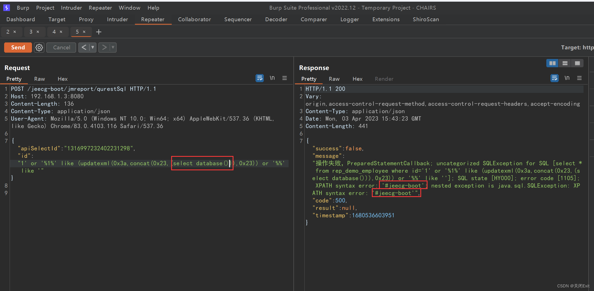
Task: Open the Window menu
Action: click(130, 8)
